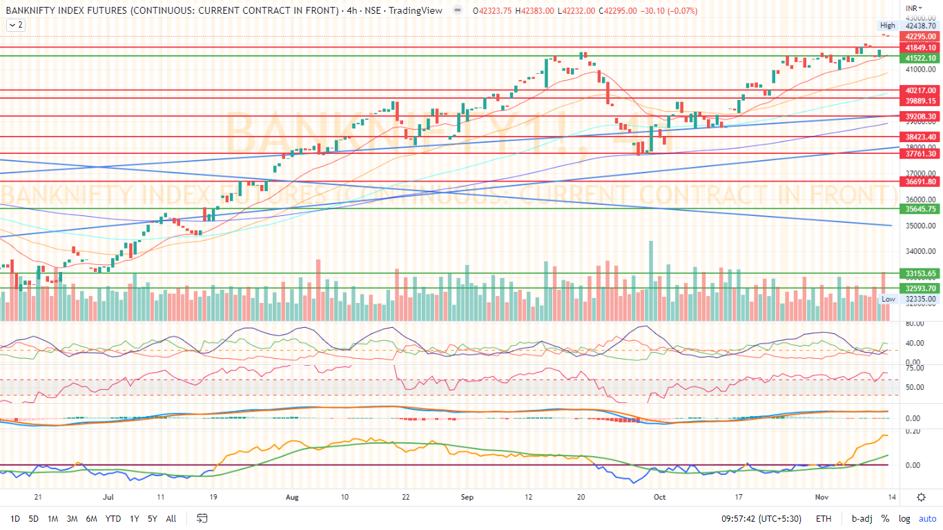Select the green line label 32593.70

[920, 288]
